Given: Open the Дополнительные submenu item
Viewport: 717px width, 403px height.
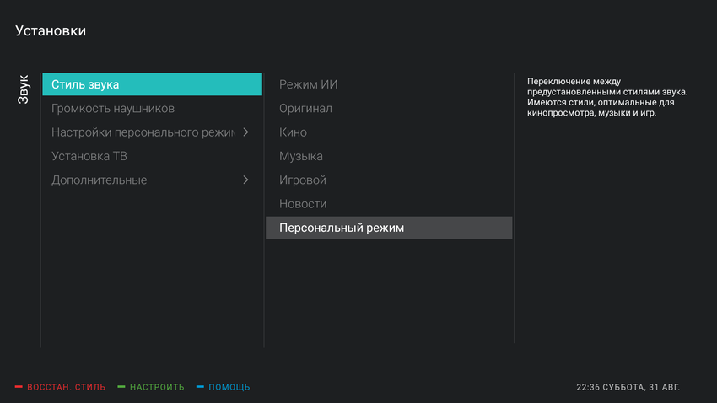Looking at the screenshot, I should pos(100,180).
